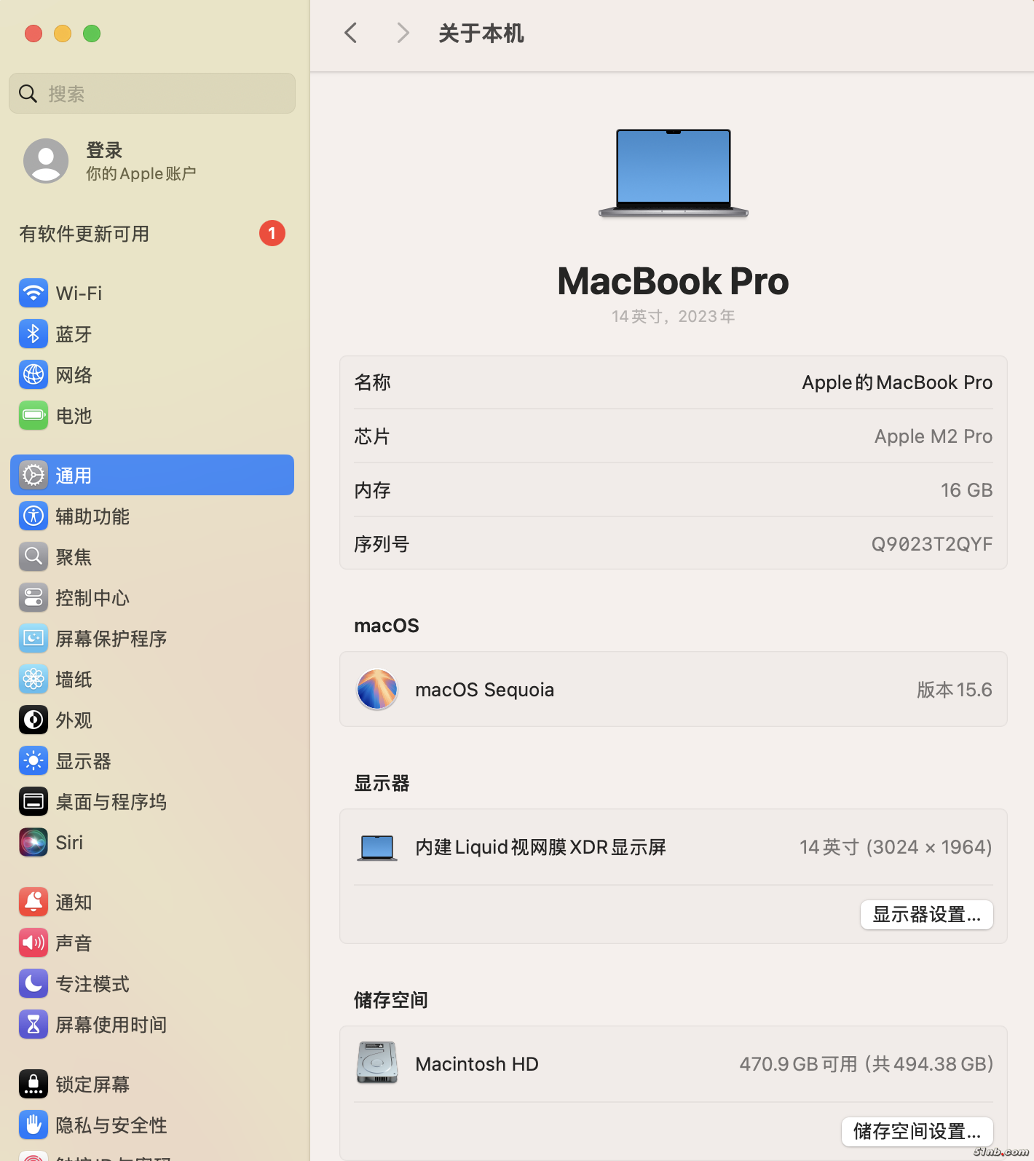
Task: Open the Accessibility (辅助功能) icon
Action: click(33, 516)
